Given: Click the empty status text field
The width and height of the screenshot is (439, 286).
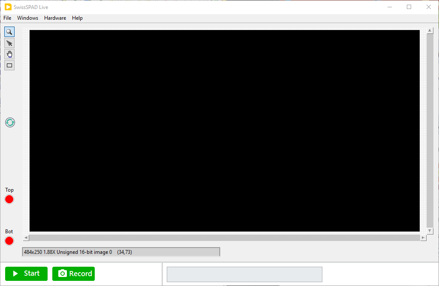Looking at the screenshot, I should click(244, 274).
